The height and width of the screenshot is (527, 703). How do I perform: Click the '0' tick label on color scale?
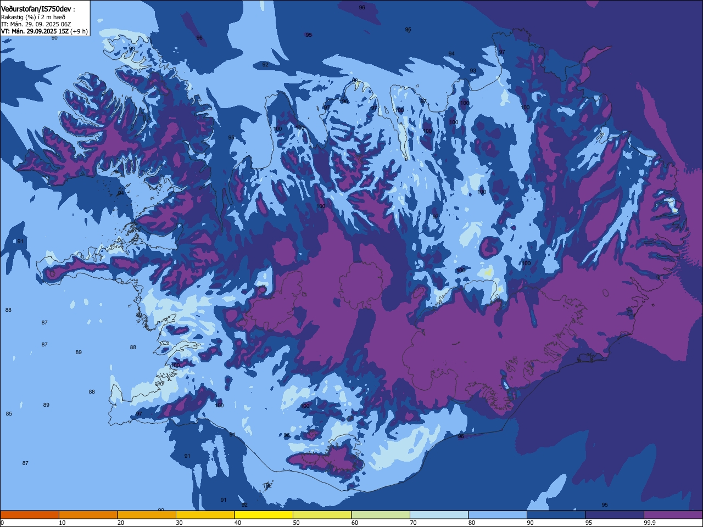coord(2,523)
